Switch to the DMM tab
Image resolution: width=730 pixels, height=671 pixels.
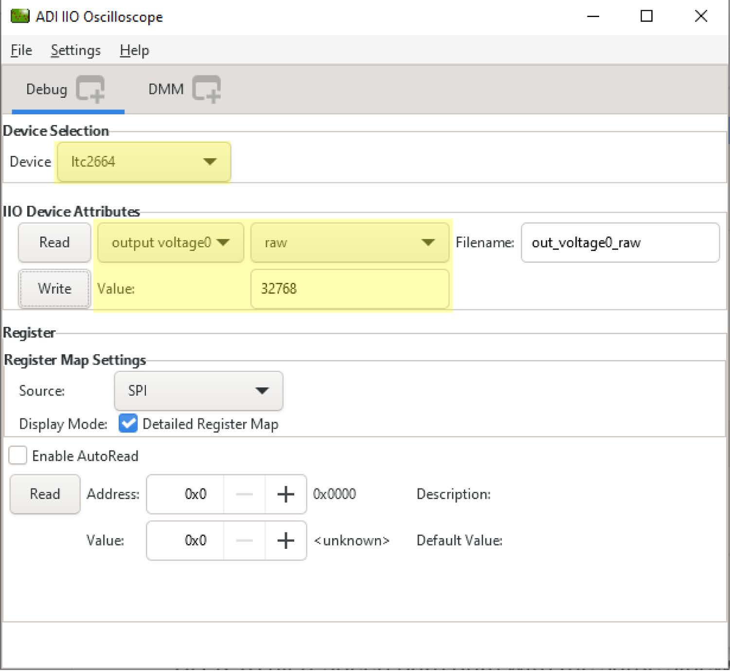(166, 90)
